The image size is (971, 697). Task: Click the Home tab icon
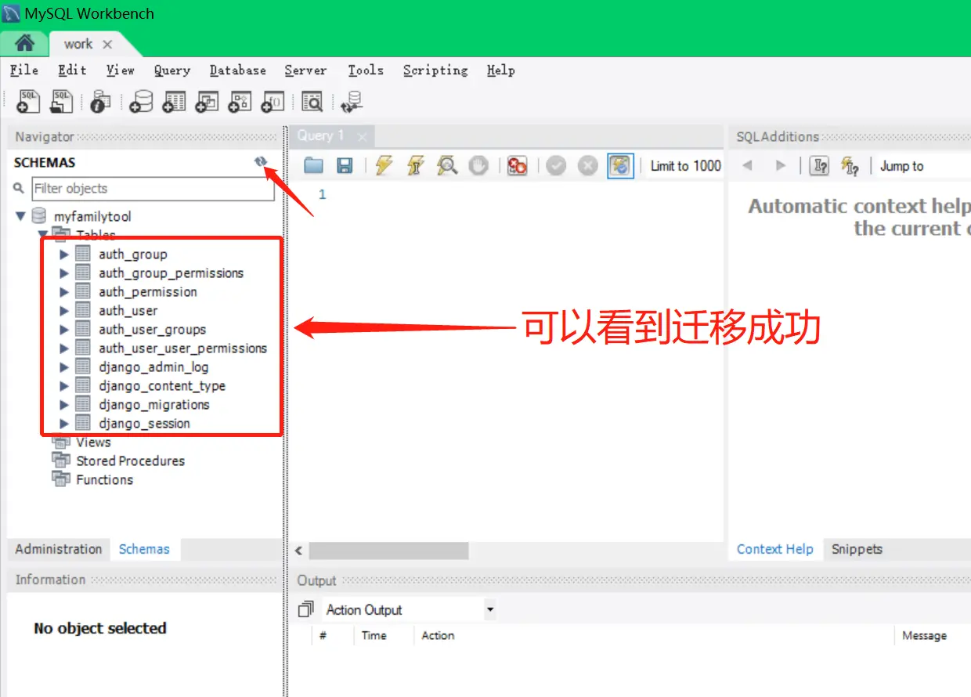coord(24,43)
